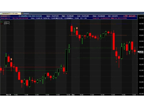Click the 43,700 price axis label
The width and height of the screenshot is (144, 108).
coord(141,24)
